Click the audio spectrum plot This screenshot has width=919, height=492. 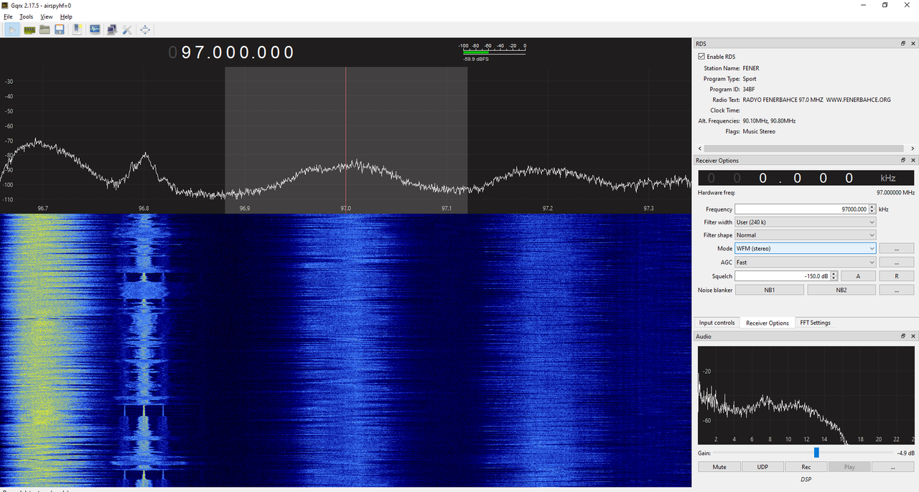[x=806, y=395]
